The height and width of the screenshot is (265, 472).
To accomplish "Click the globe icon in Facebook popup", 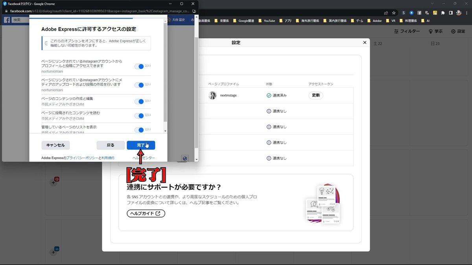I will pyautogui.click(x=185, y=158).
